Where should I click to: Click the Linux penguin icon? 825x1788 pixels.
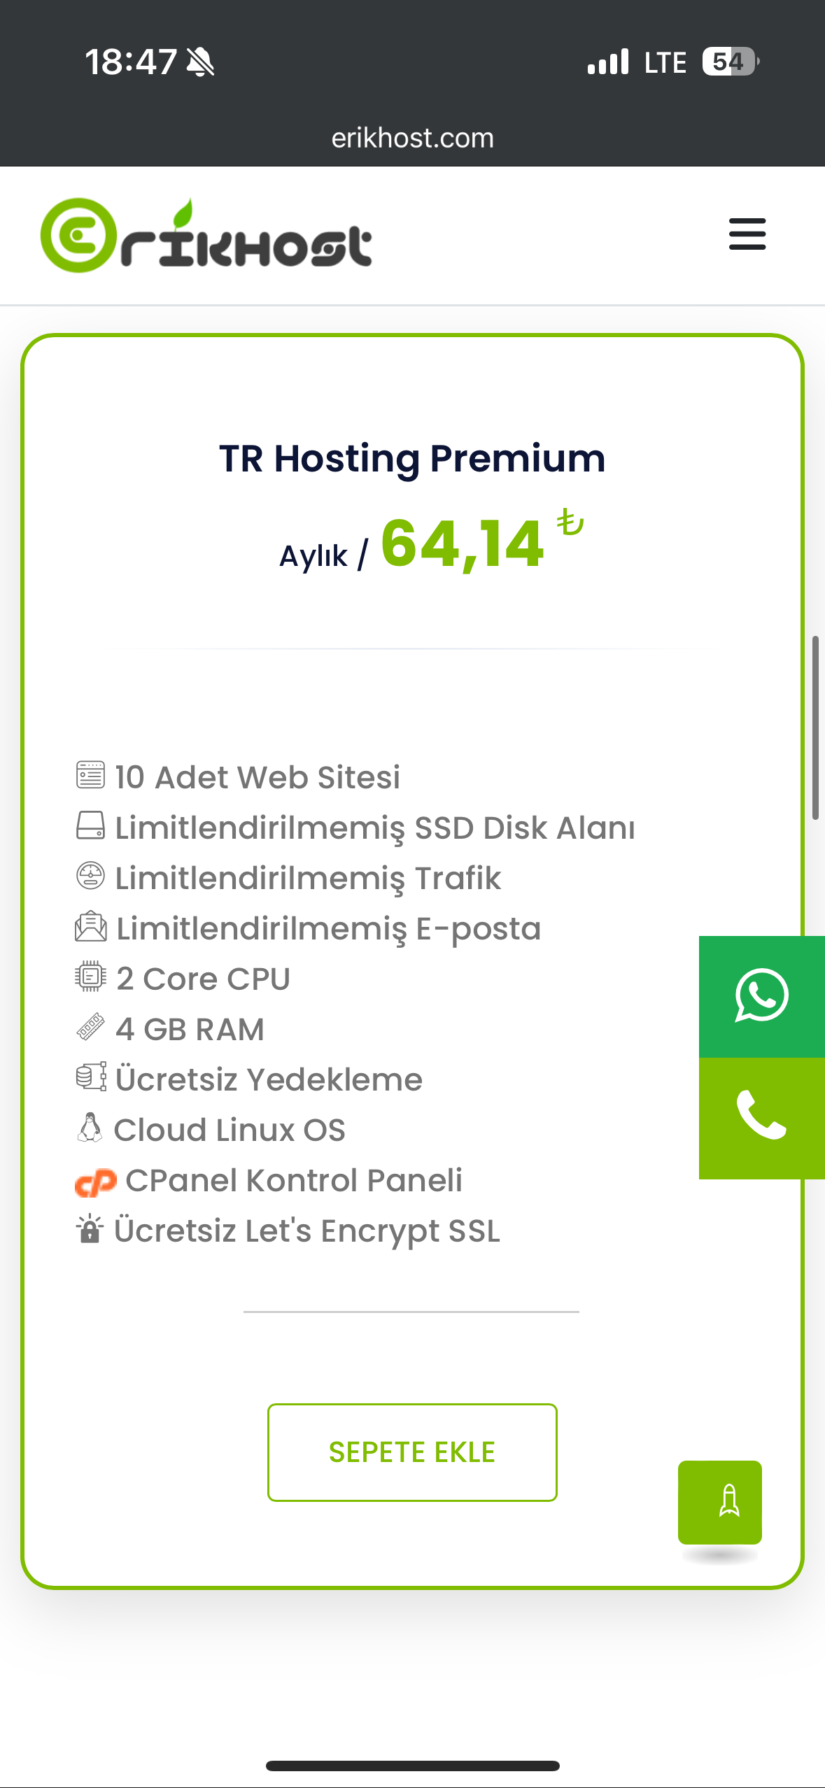coord(90,1128)
